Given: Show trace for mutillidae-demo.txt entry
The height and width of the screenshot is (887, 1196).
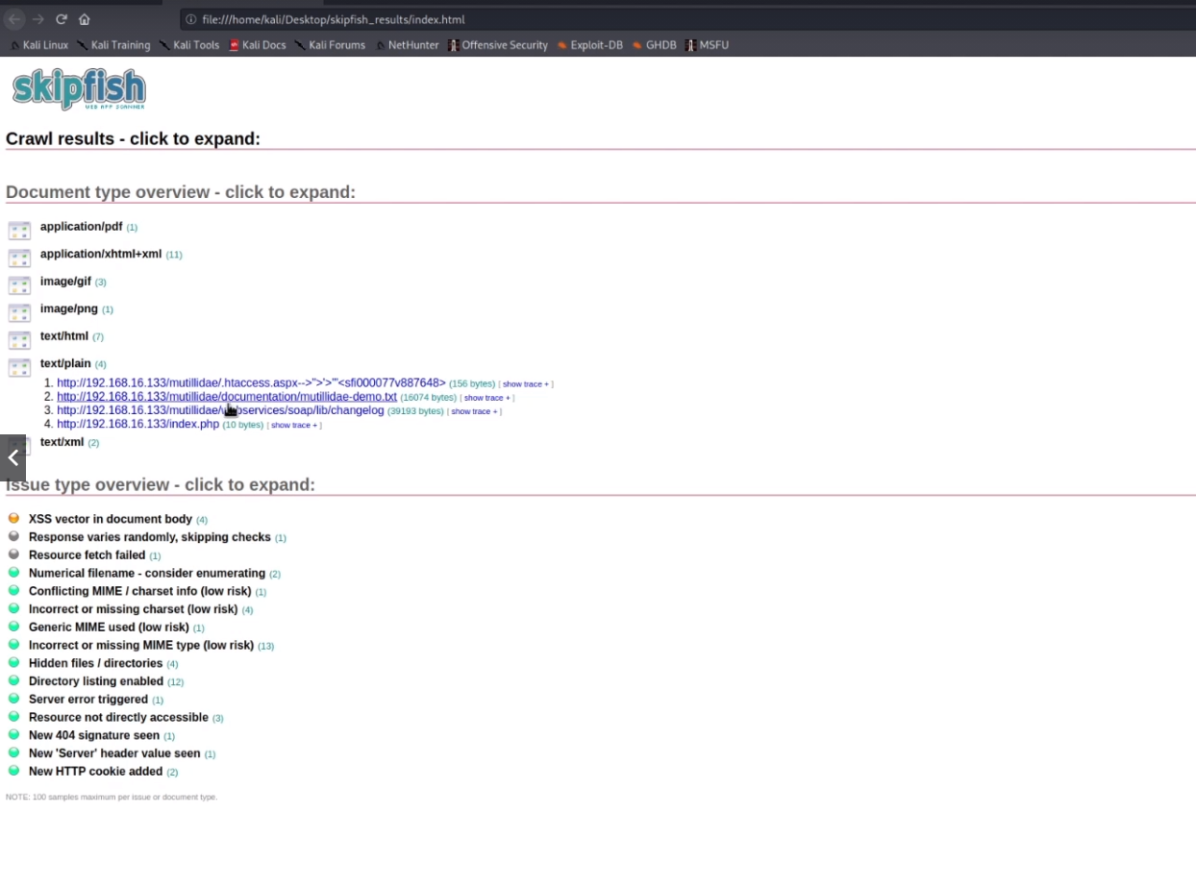Looking at the screenshot, I should [486, 398].
